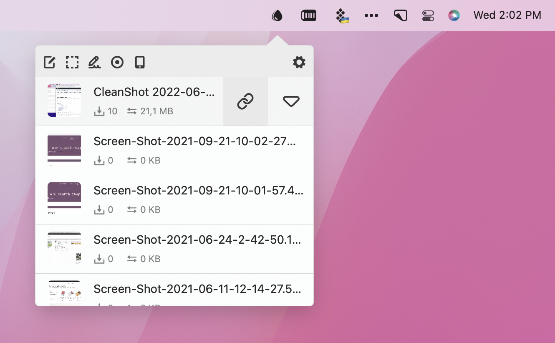Click download icon under Screen-Shot-2021-06-24-2-42-50
The image size is (555, 343).
tap(99, 259)
